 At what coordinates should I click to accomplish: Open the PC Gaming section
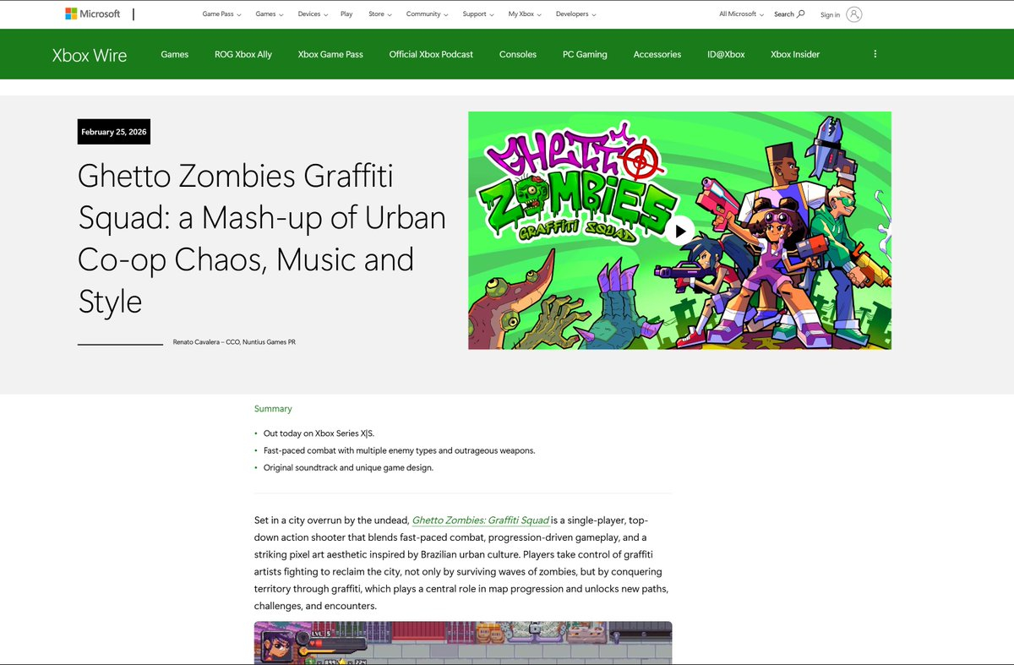click(585, 54)
